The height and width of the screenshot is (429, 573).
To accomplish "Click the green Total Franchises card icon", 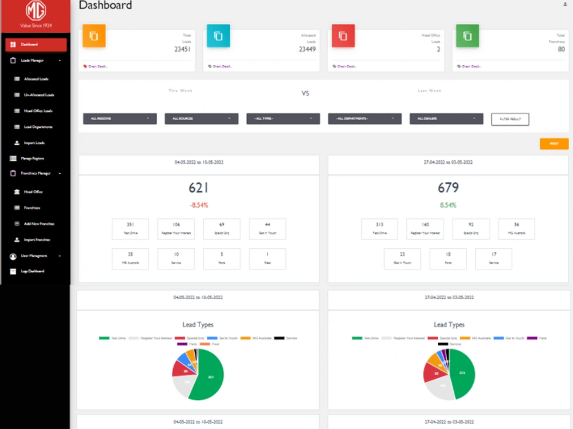I will [468, 35].
